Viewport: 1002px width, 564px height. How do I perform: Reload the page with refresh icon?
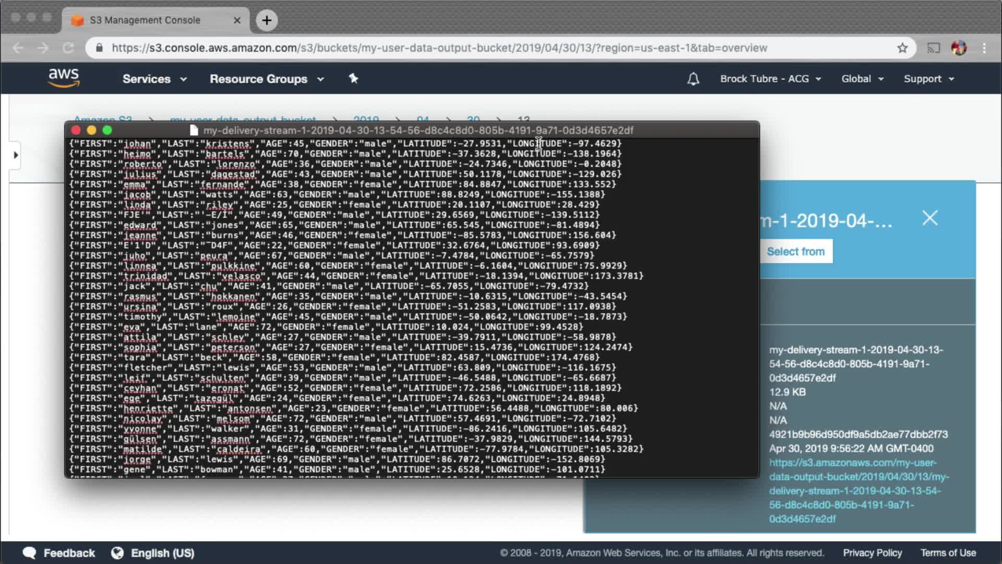pyautogui.click(x=68, y=48)
